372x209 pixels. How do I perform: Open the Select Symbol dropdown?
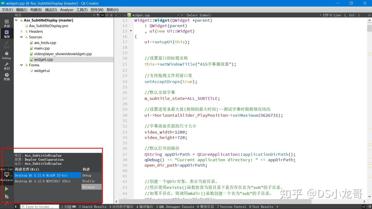coord(321,15)
